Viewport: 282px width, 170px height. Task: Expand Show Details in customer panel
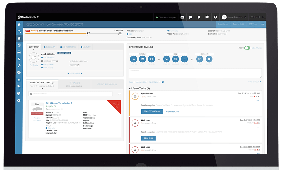pos(75,73)
